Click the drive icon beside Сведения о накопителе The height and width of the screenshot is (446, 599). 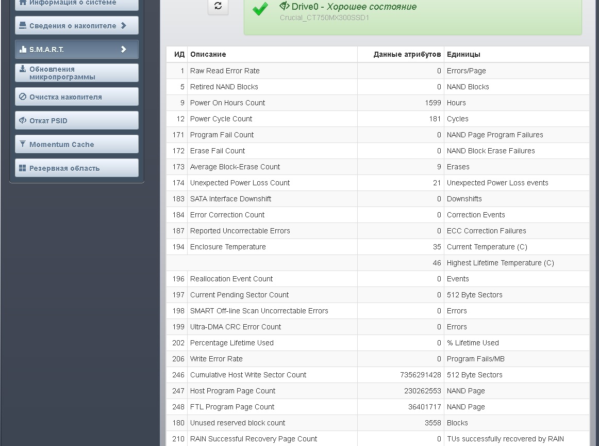tap(23, 25)
